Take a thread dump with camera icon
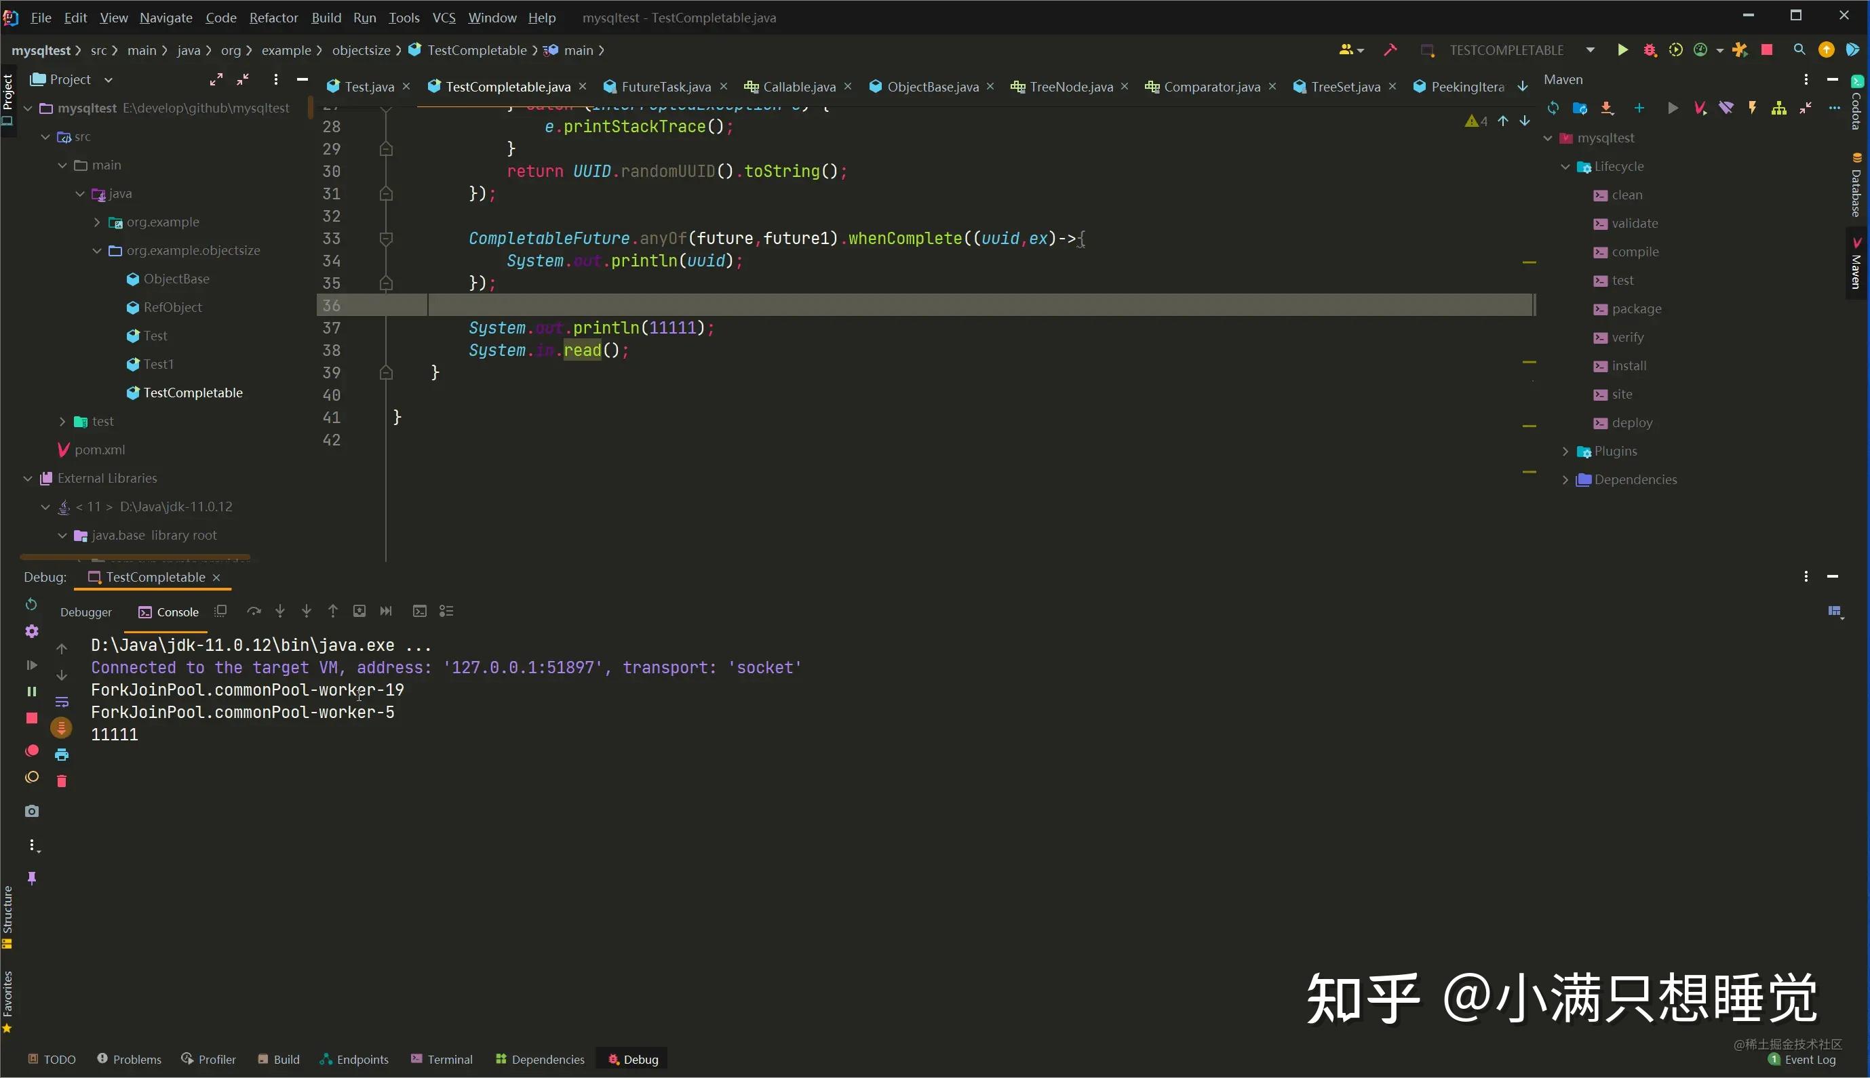 (x=32, y=810)
